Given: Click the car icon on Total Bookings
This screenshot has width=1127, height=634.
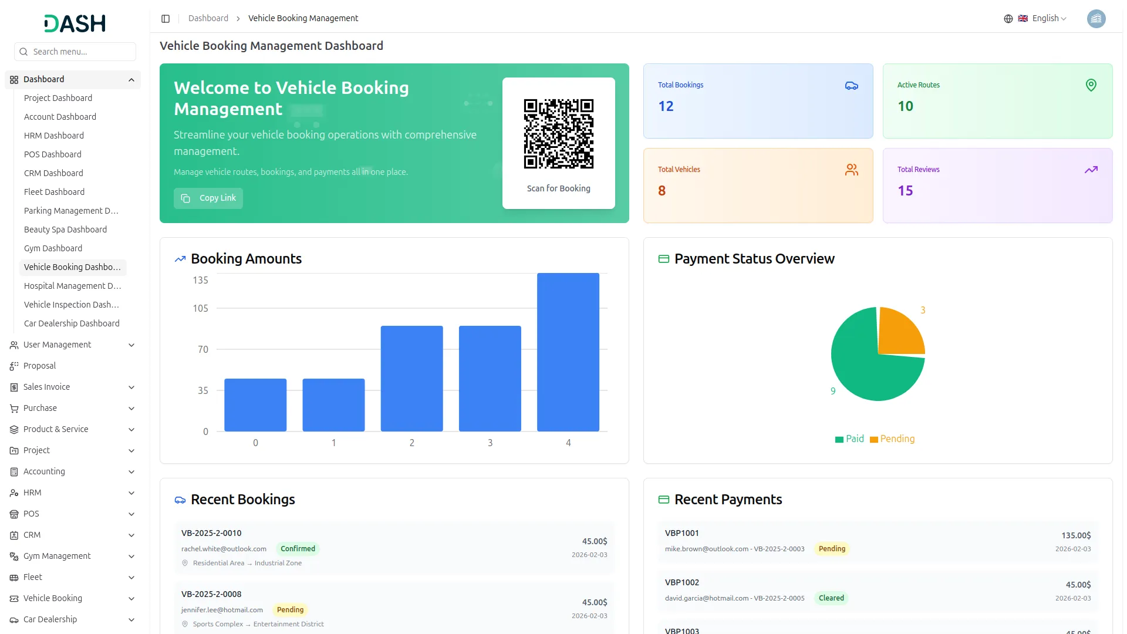Looking at the screenshot, I should click(x=851, y=86).
